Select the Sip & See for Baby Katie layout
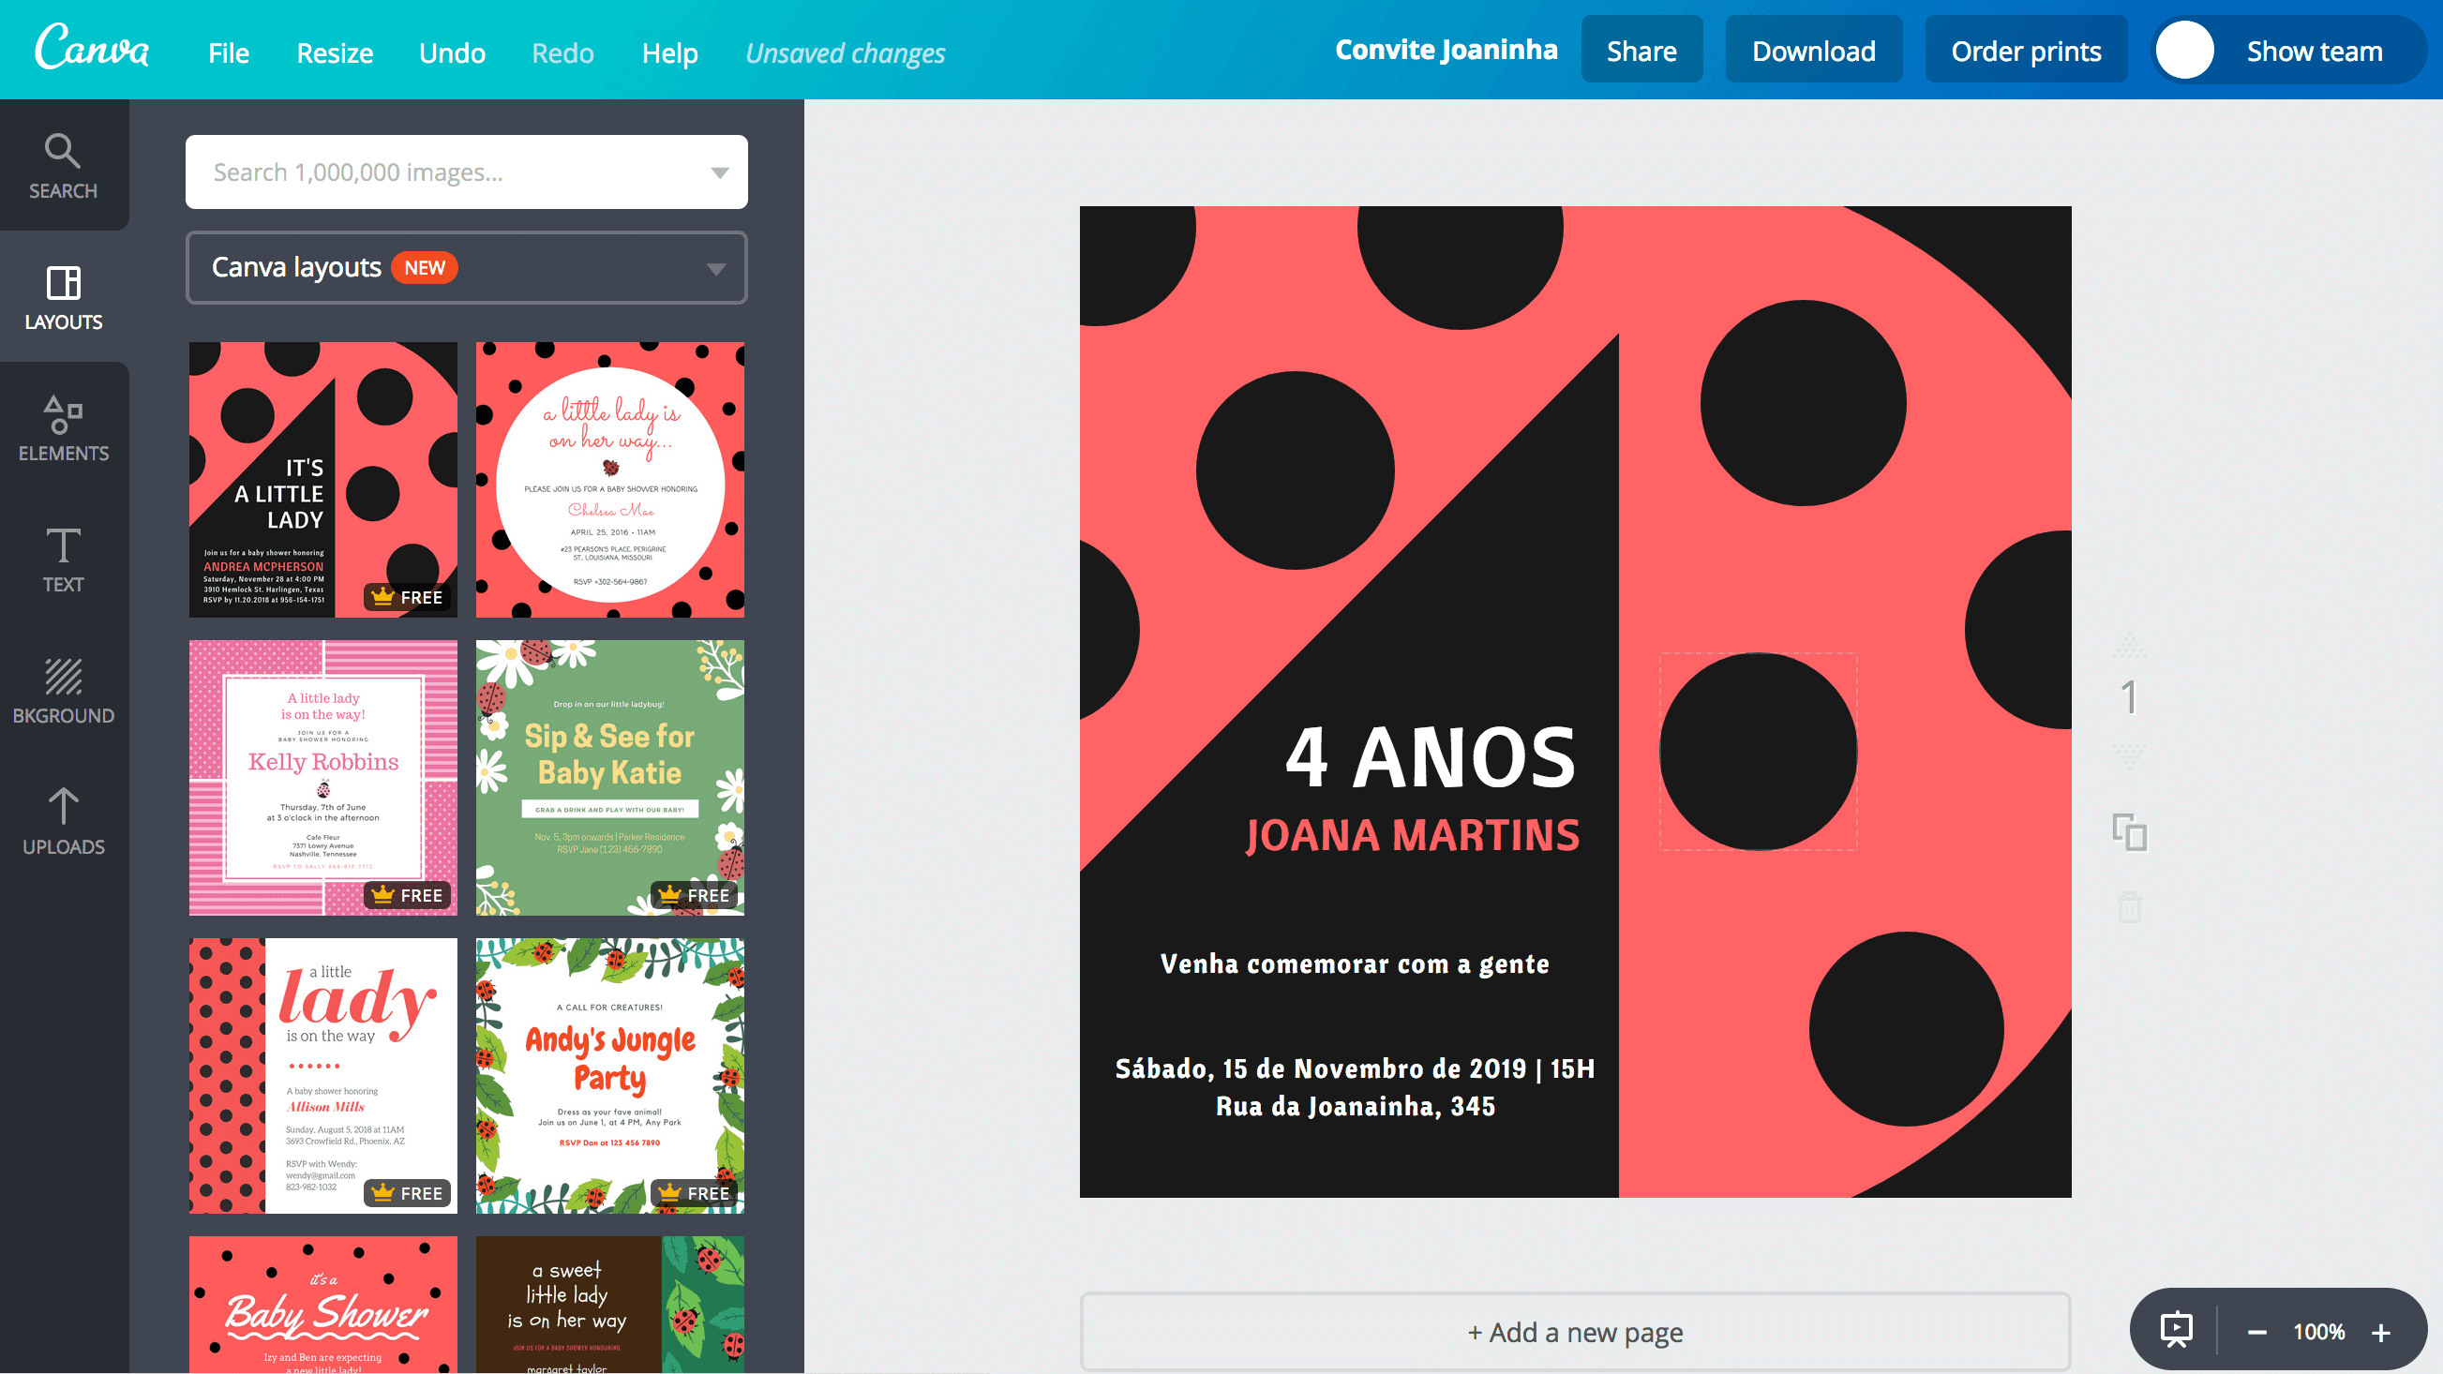The image size is (2443, 1374). click(609, 778)
